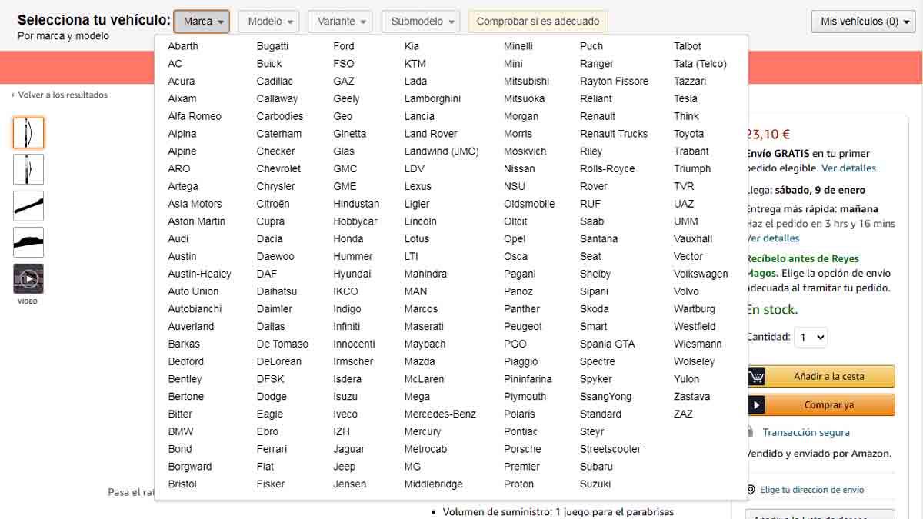Open Elige tu dirección de envío link

pyautogui.click(x=811, y=490)
